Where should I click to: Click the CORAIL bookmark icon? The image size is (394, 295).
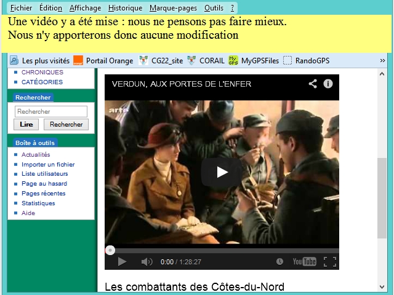(191, 60)
